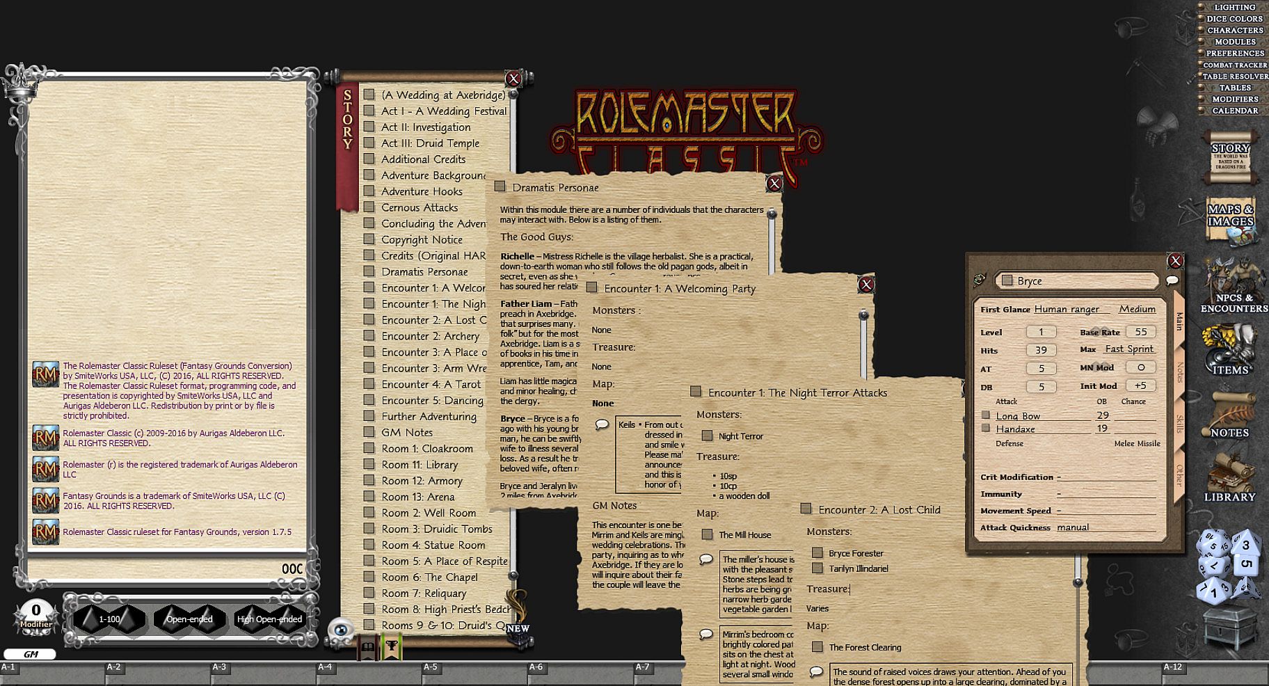Click the Fast Sprint max pace value
This screenshot has width=1269, height=686.
click(x=1129, y=349)
